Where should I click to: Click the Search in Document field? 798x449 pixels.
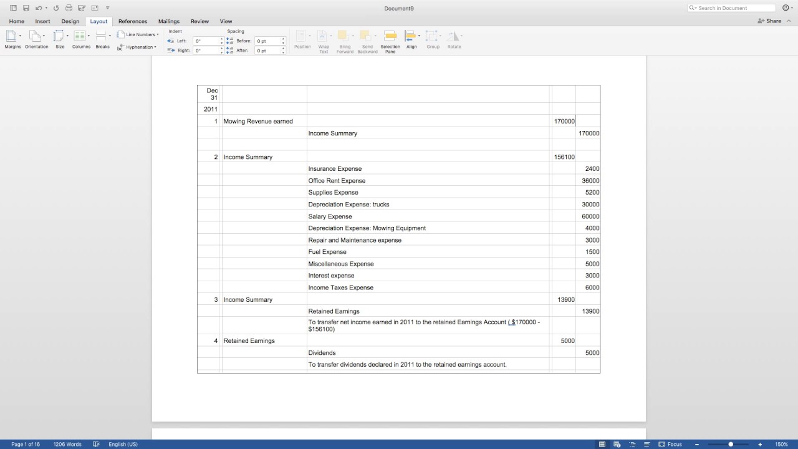[x=732, y=8]
